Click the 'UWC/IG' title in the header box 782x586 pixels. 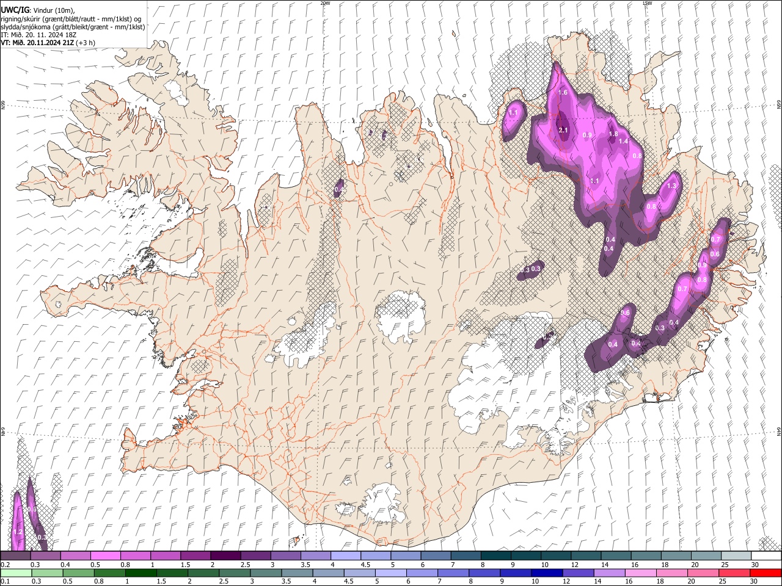14,10
